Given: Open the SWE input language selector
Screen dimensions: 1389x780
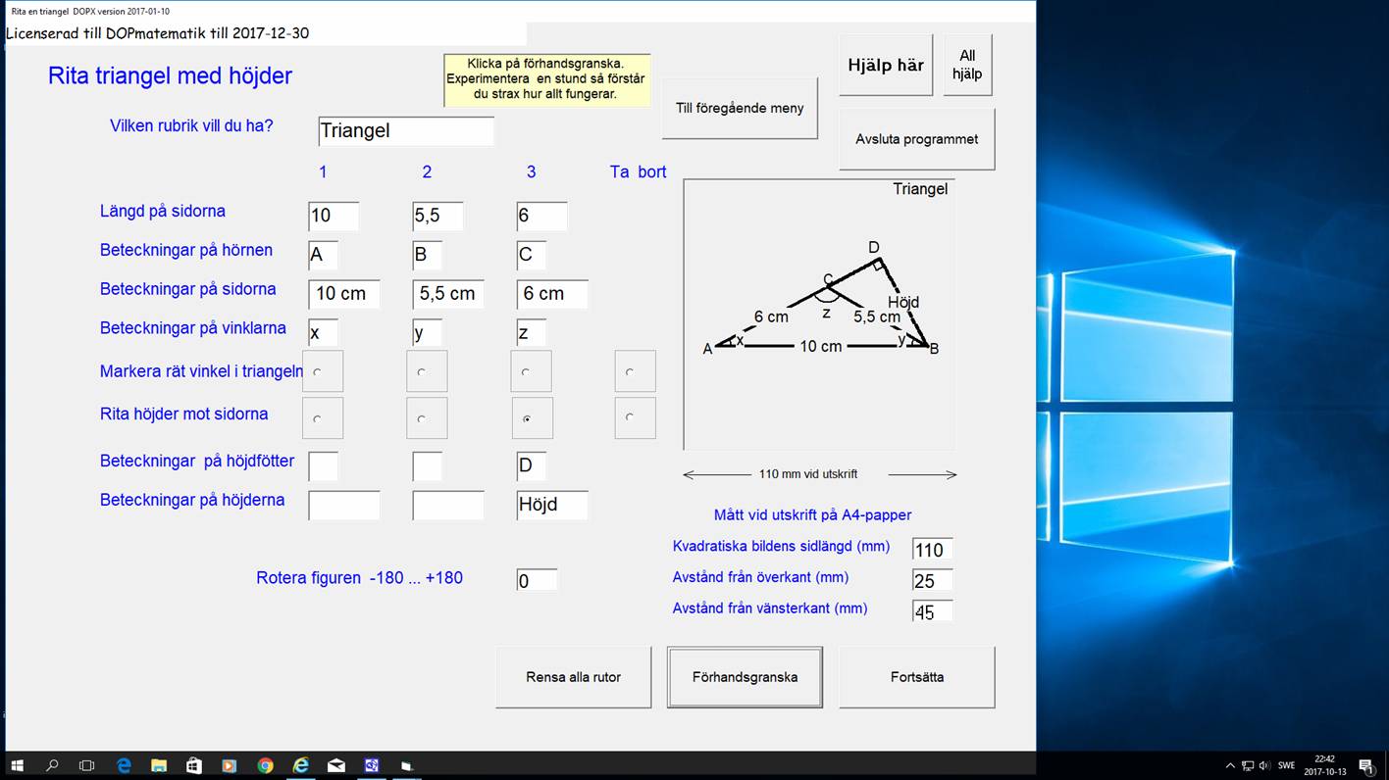Looking at the screenshot, I should (1286, 765).
